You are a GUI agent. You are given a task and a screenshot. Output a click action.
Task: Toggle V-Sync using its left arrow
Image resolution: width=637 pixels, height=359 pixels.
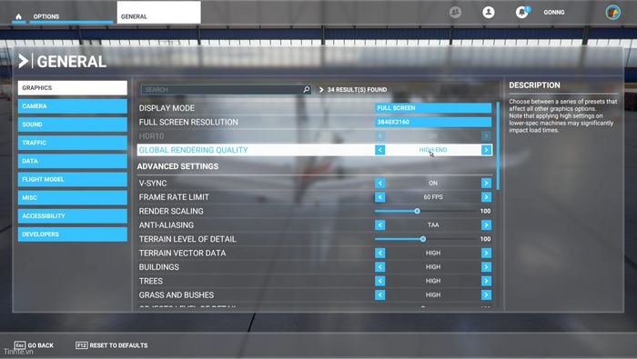pos(379,183)
